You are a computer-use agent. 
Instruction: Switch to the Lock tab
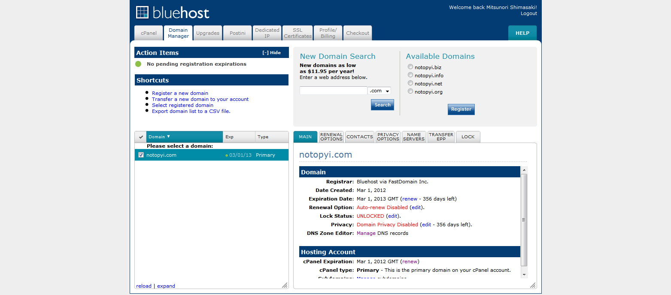[468, 137]
